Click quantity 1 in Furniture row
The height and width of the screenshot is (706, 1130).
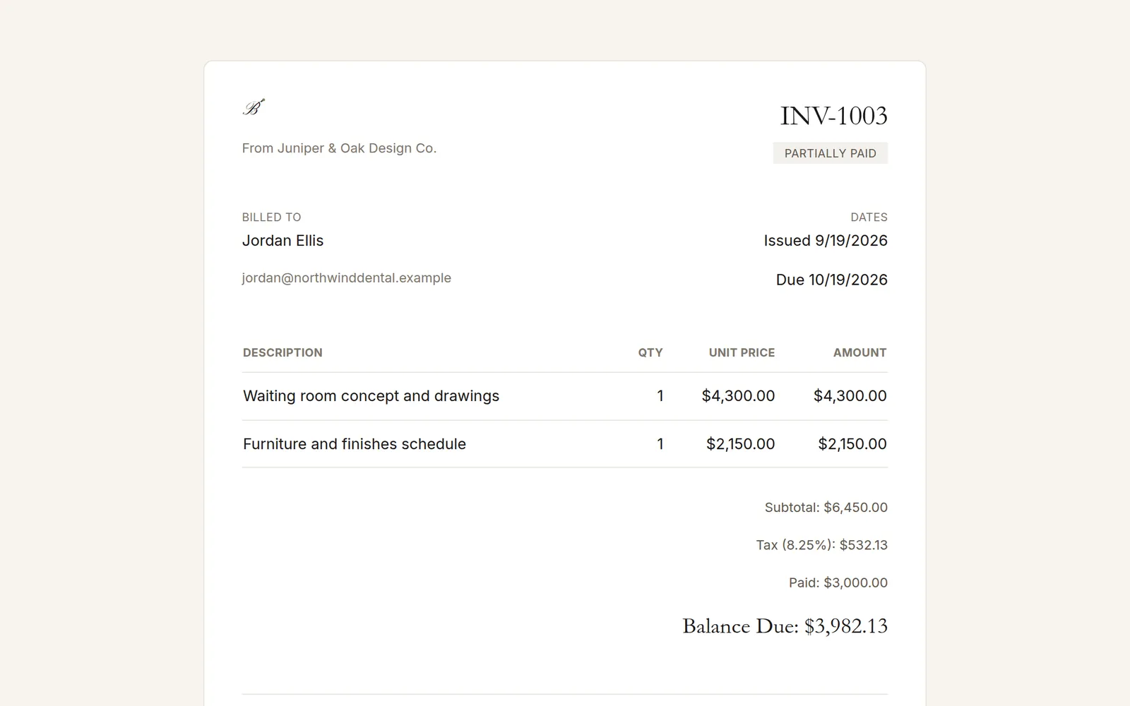pyautogui.click(x=660, y=444)
